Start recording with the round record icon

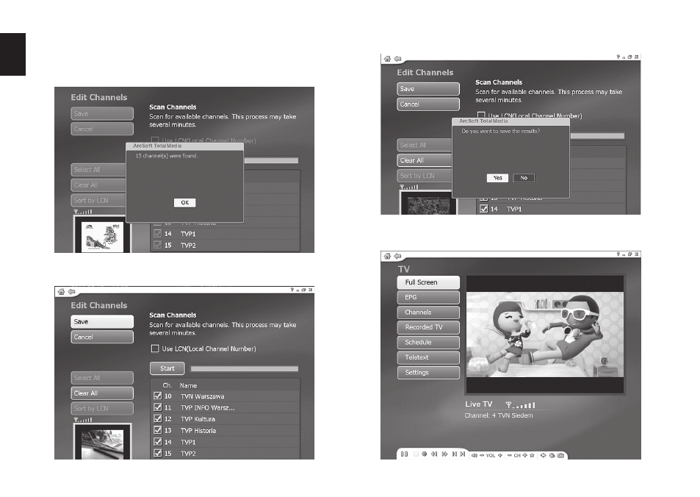pos(424,454)
